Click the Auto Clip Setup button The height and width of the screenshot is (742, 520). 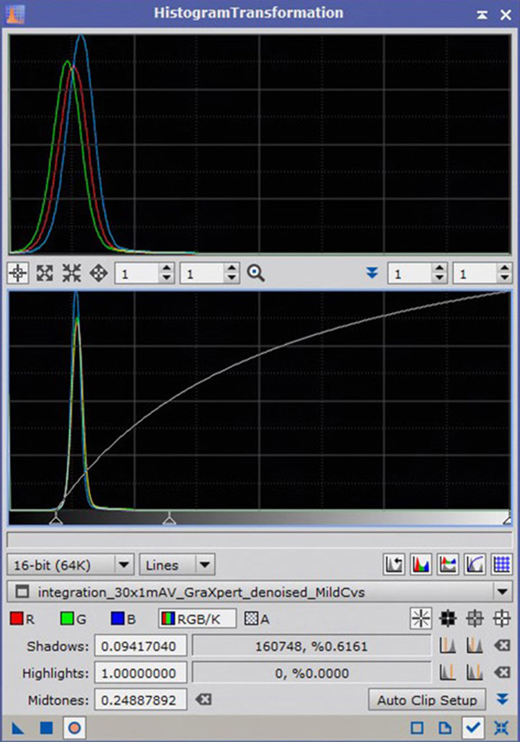[x=427, y=700]
